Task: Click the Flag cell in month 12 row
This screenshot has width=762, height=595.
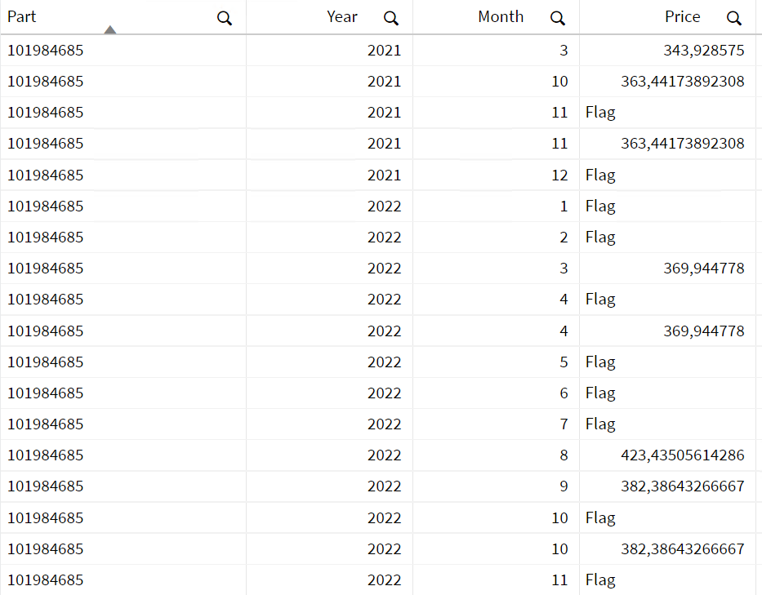Action: click(600, 175)
